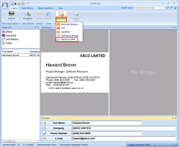Screen dimensions: 179x147
Task: Click the Phone Number label button
Action: pyautogui.click(x=57, y=133)
